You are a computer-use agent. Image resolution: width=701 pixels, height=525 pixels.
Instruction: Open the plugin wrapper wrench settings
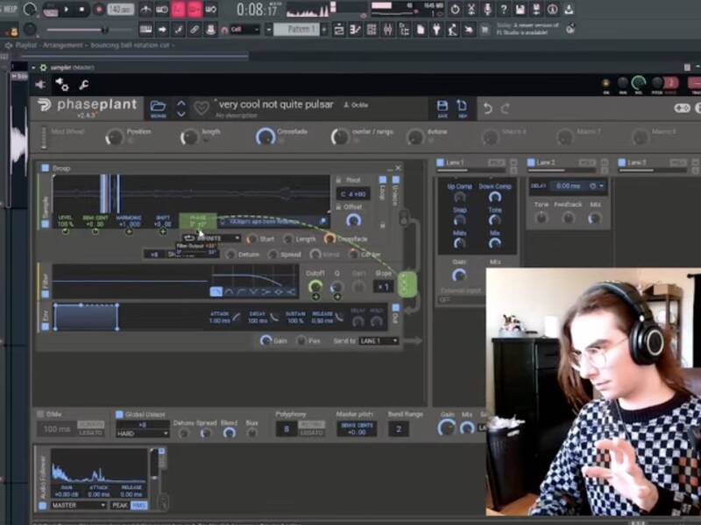(x=84, y=85)
